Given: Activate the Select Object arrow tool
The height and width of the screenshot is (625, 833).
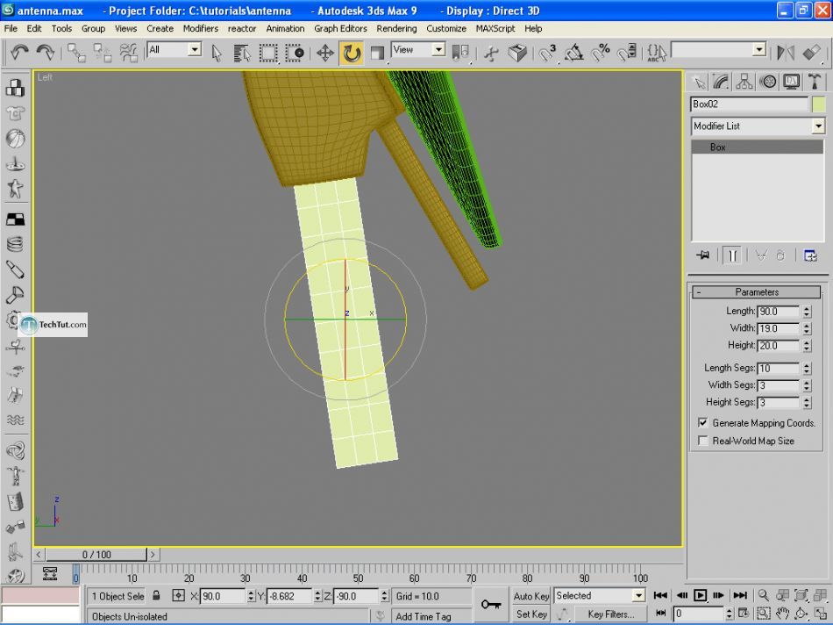Looking at the screenshot, I should (x=217, y=53).
